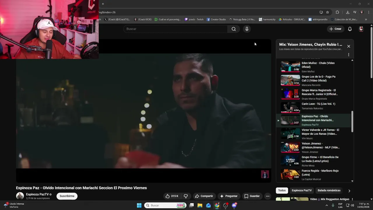This screenshot has height=210, width=373.
Task: Focus the YouTube Buscar search field
Action: tap(175, 29)
